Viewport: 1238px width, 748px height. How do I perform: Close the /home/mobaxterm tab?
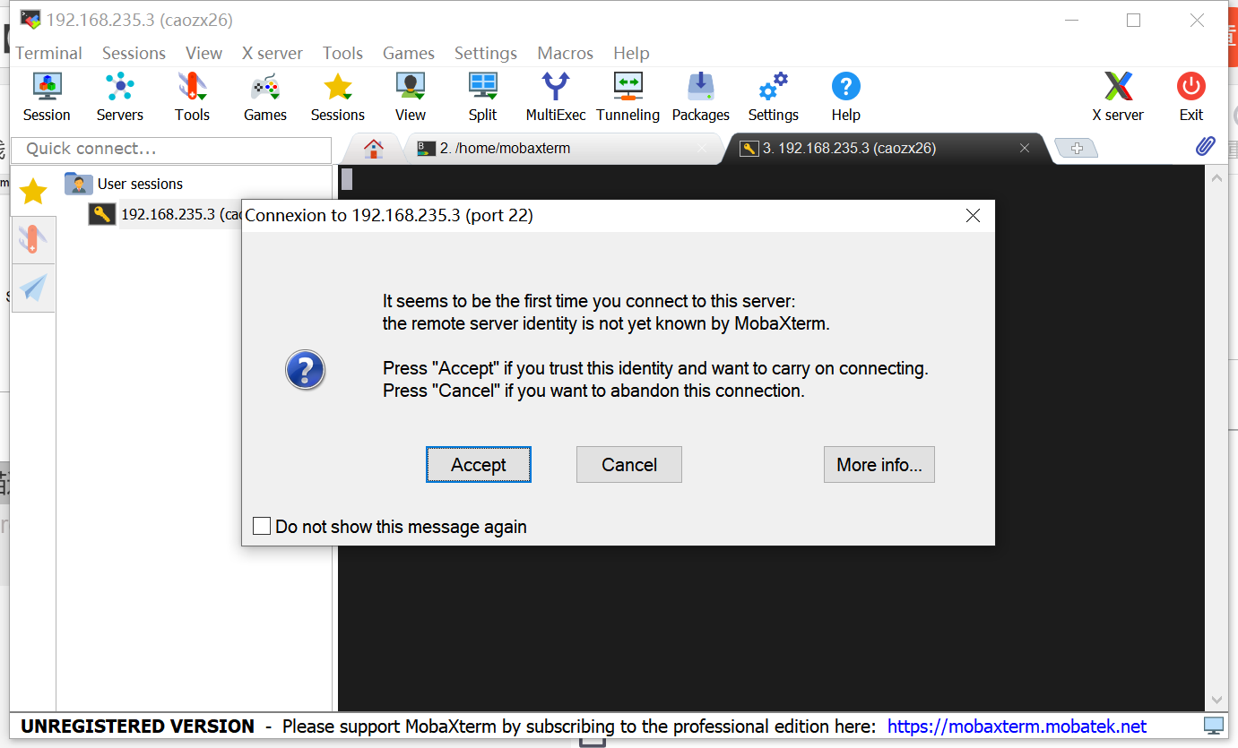pos(702,149)
